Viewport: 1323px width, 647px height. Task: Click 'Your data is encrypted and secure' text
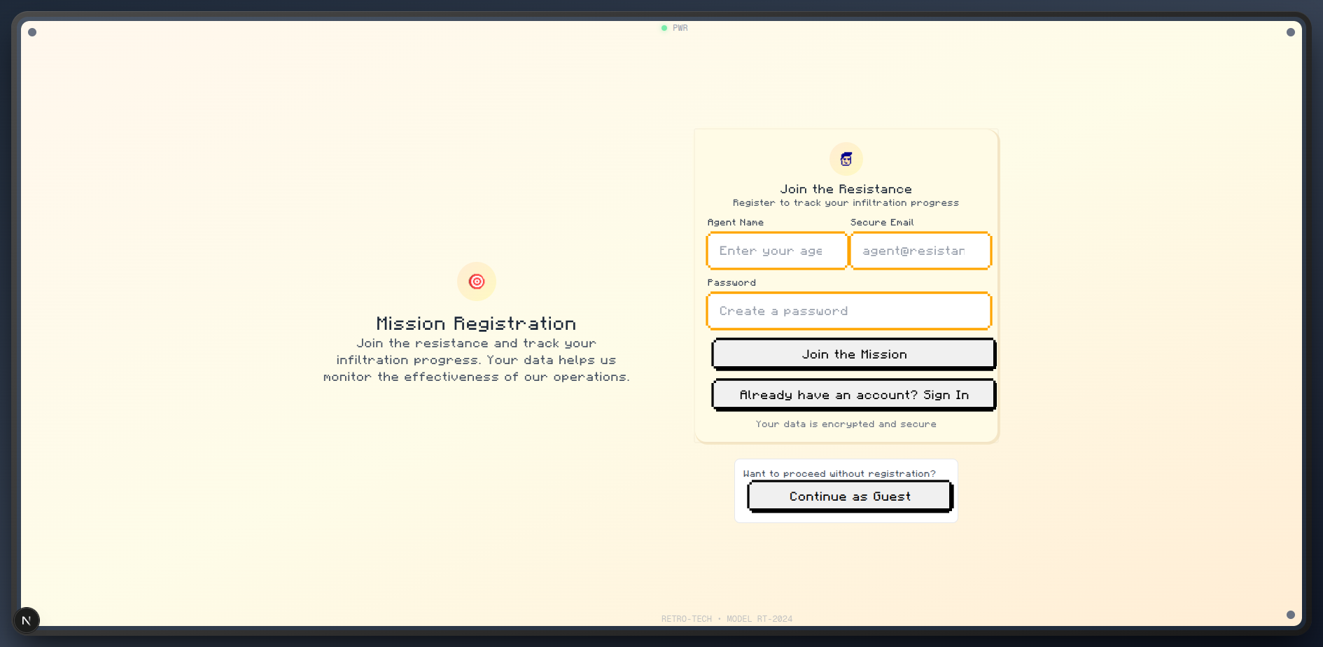pos(846,424)
